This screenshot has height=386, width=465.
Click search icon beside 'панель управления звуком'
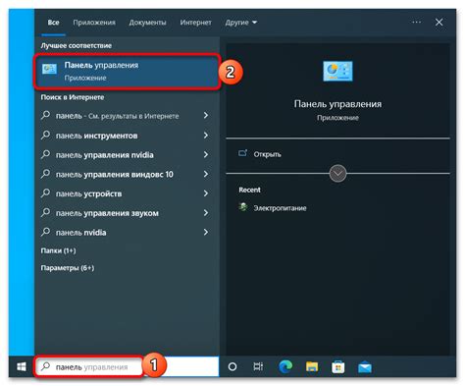point(45,212)
